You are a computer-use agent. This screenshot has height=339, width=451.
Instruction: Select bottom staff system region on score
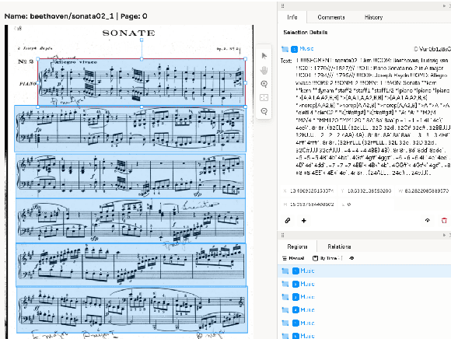point(132,310)
